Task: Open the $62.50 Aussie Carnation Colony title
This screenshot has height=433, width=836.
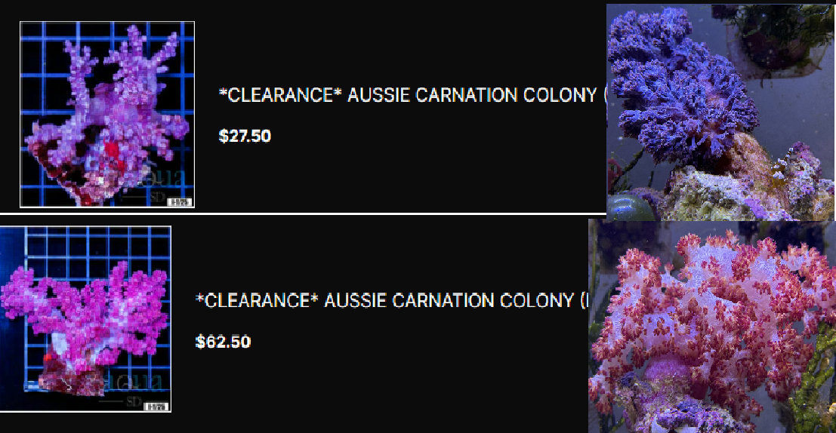Action: click(392, 300)
